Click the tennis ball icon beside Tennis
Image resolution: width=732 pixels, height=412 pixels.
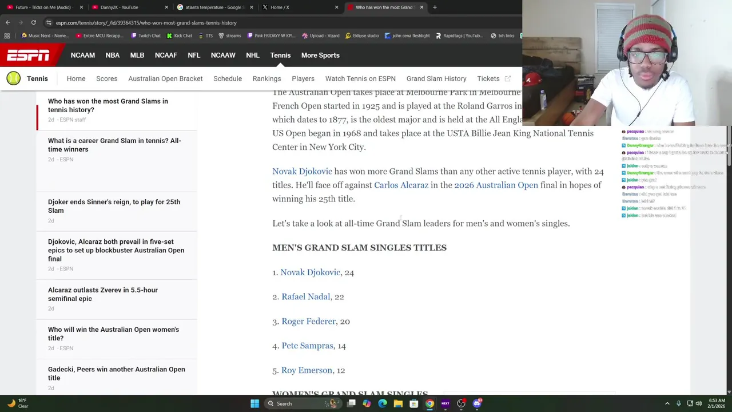click(x=13, y=78)
